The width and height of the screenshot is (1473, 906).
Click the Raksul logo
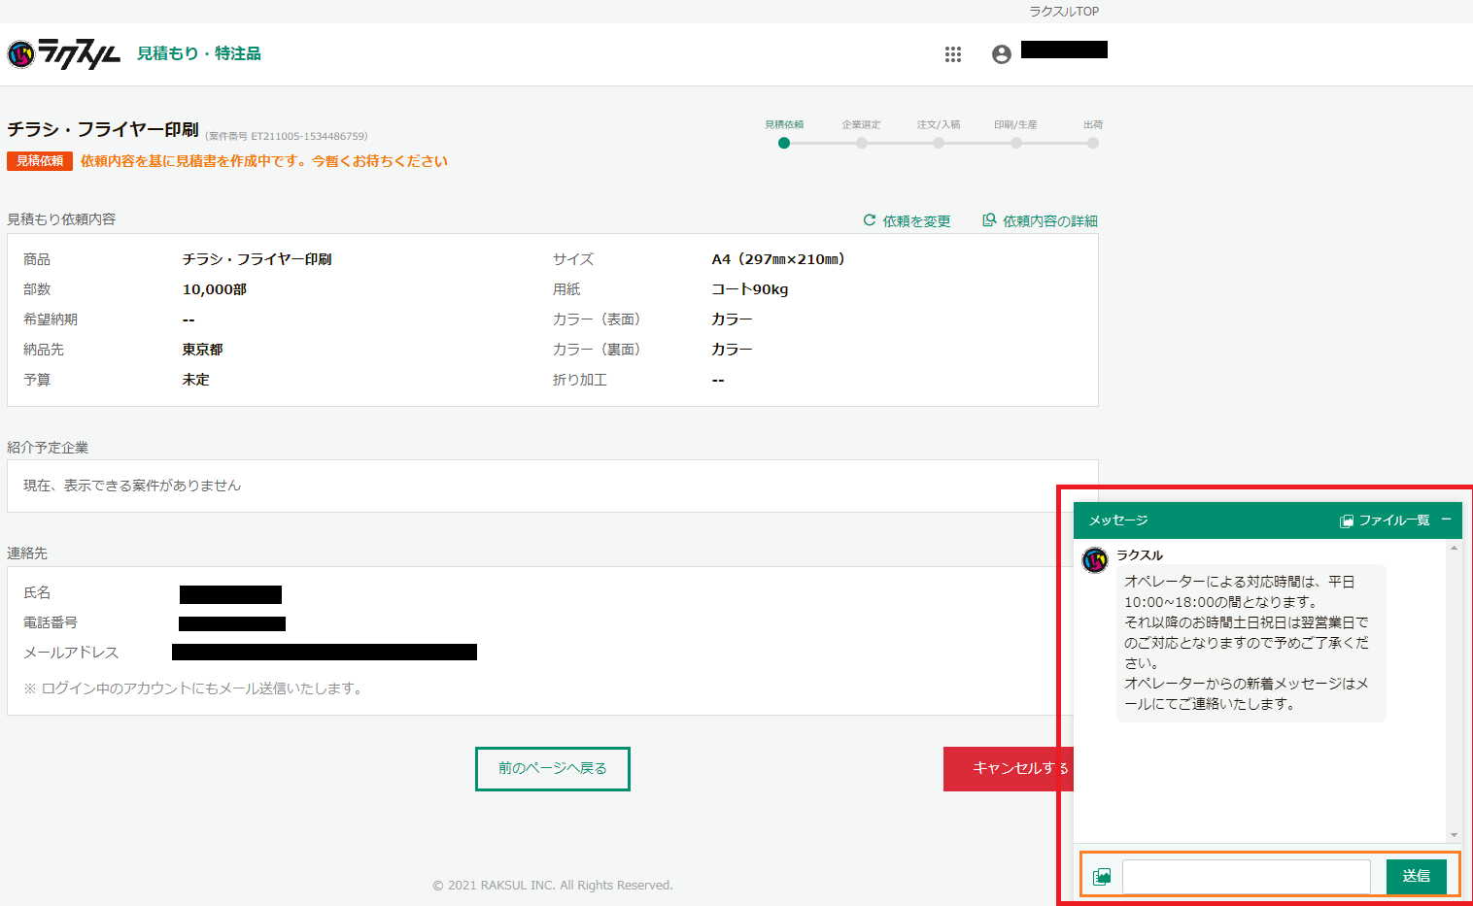64,54
